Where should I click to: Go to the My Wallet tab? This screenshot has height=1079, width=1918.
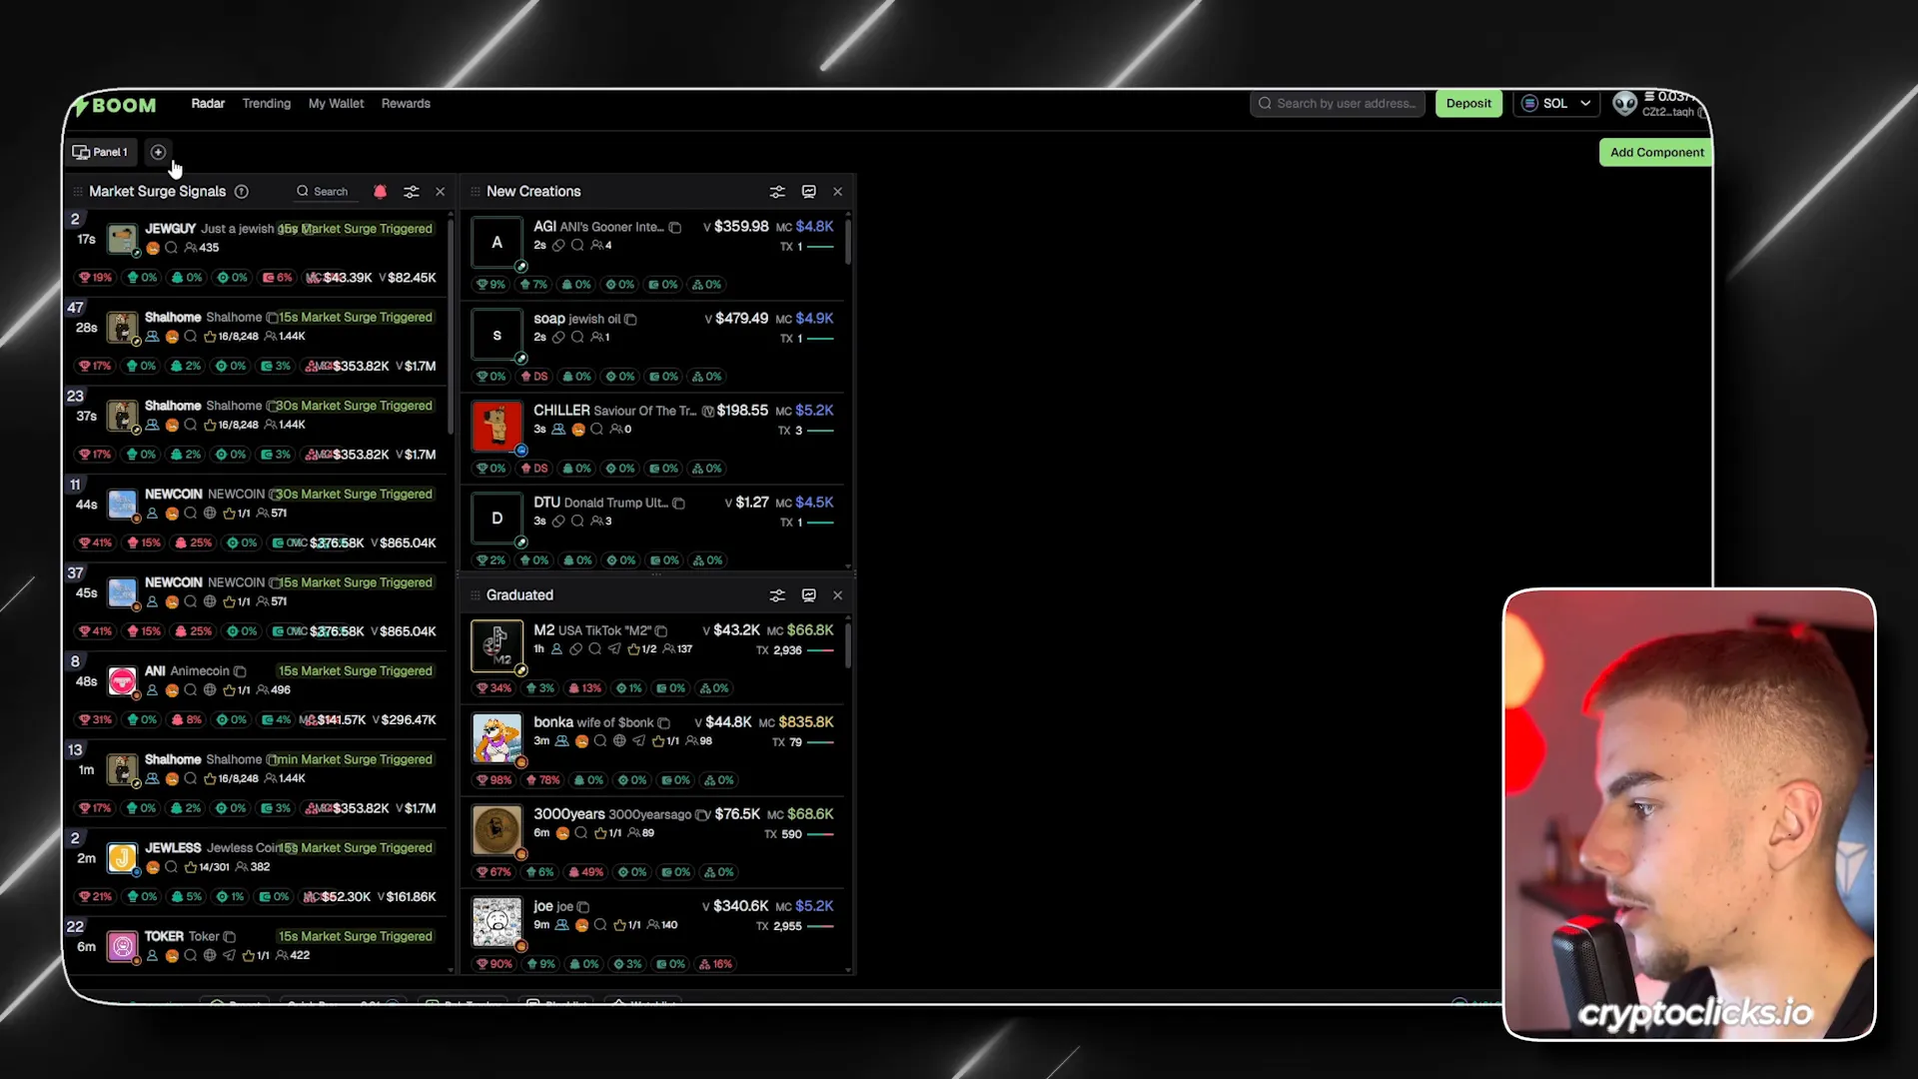tap(336, 104)
